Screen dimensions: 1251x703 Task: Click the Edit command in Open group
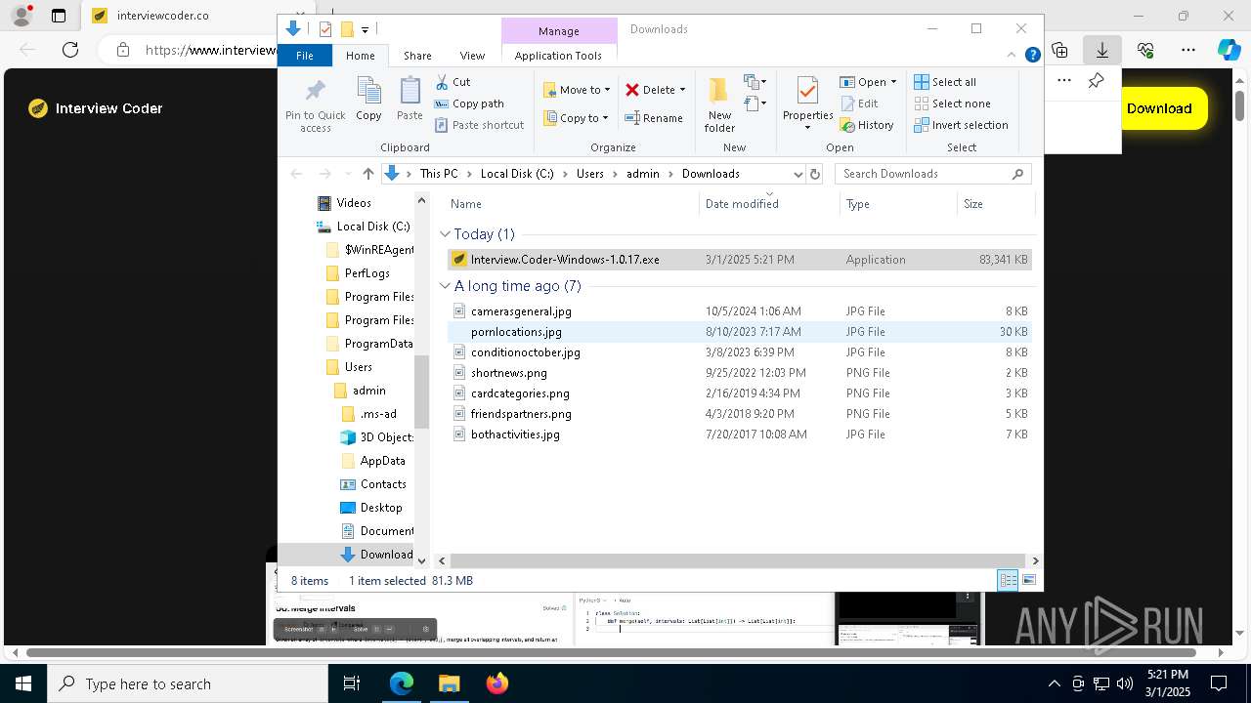point(859,103)
